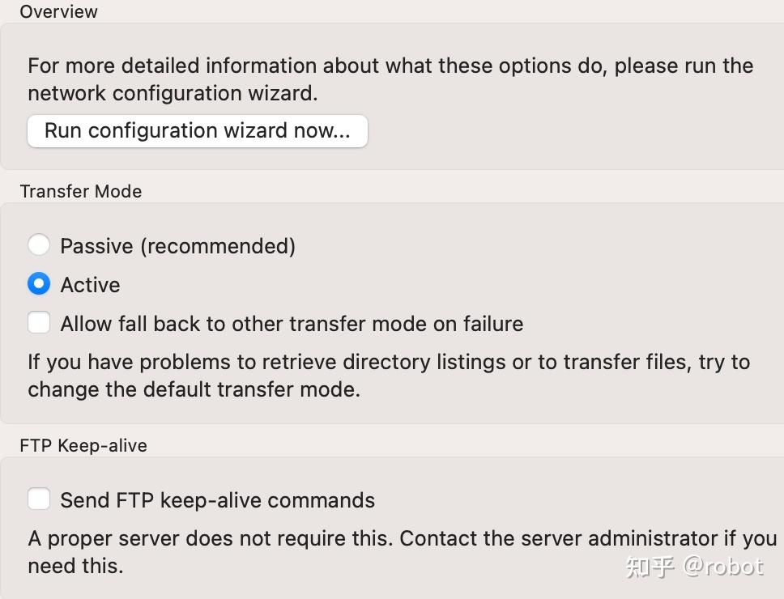Screen dimensions: 784x599
Task: Select the Active transfer mode radio button
Action: 38,284
